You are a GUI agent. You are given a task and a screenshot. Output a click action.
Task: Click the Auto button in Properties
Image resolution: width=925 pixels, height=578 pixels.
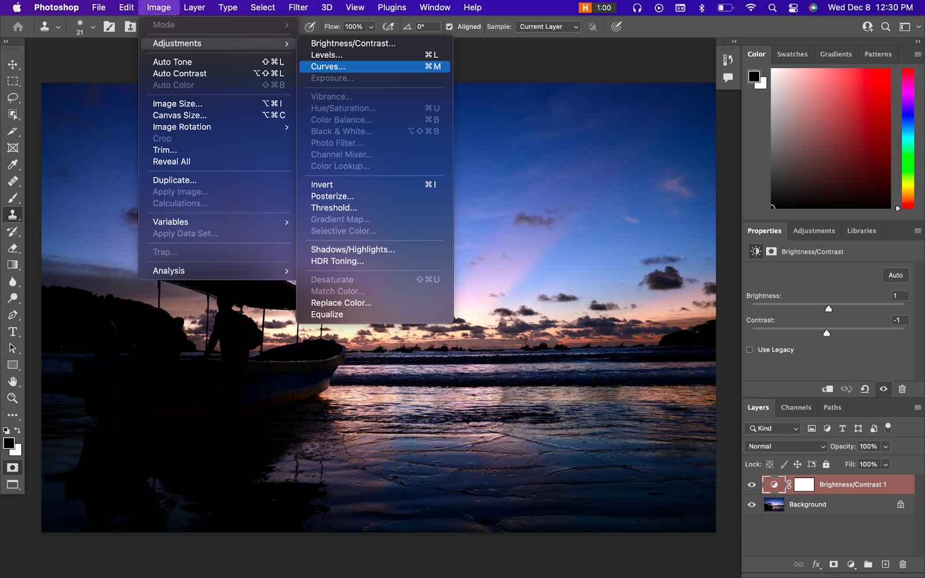[895, 275]
